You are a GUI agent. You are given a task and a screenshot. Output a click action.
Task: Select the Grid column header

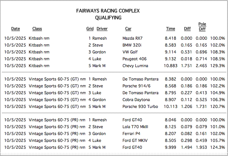tap(90, 29)
